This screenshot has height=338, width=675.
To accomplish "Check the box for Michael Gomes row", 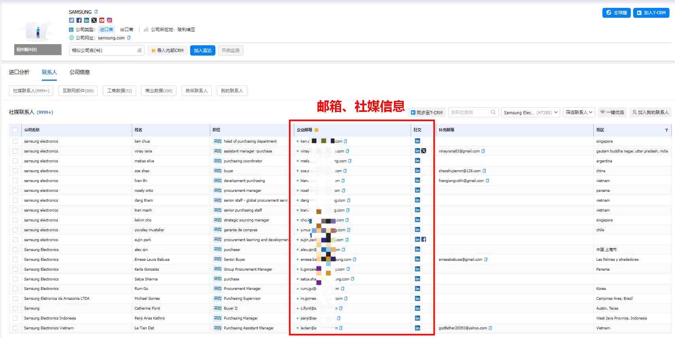I will (x=15, y=299).
